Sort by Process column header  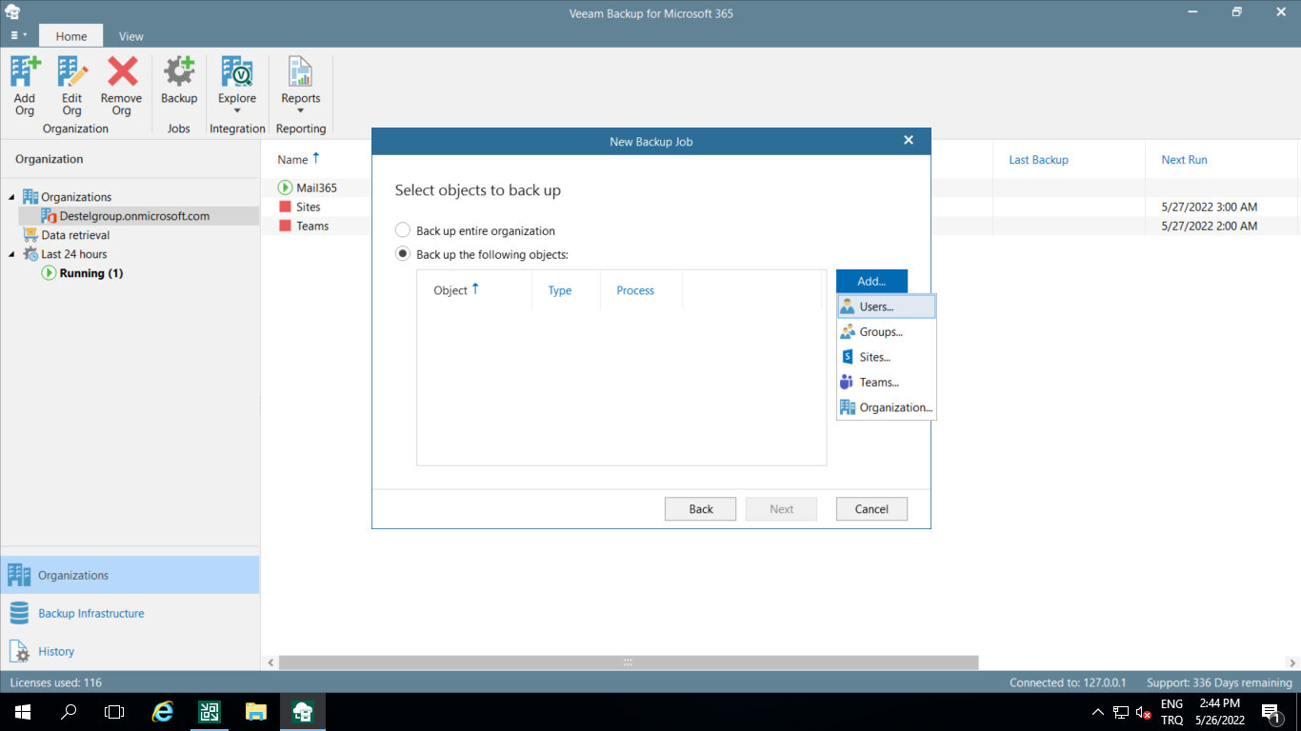pyautogui.click(x=635, y=290)
